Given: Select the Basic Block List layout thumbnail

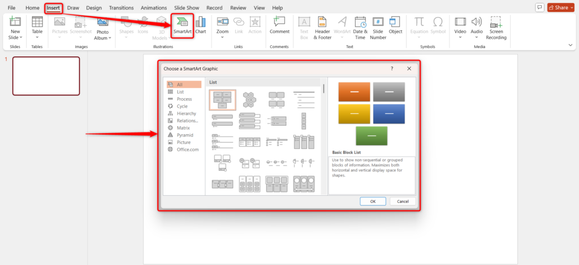Looking at the screenshot, I should [x=222, y=100].
